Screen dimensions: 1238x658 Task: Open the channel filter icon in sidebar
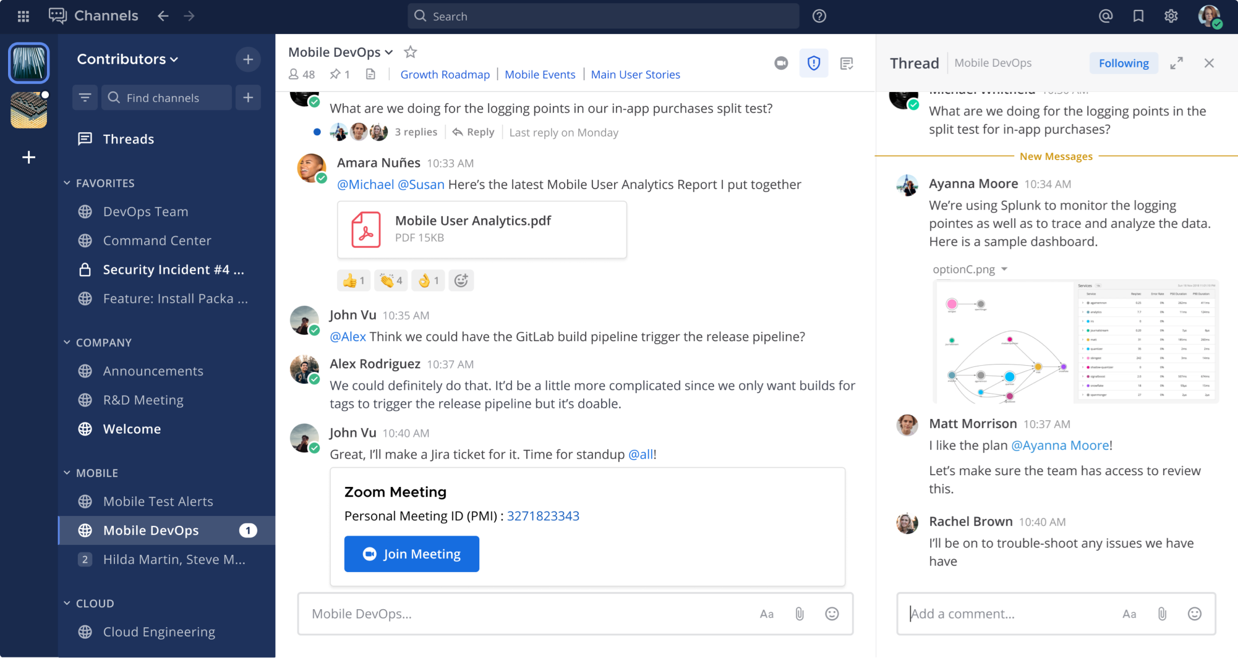85,97
